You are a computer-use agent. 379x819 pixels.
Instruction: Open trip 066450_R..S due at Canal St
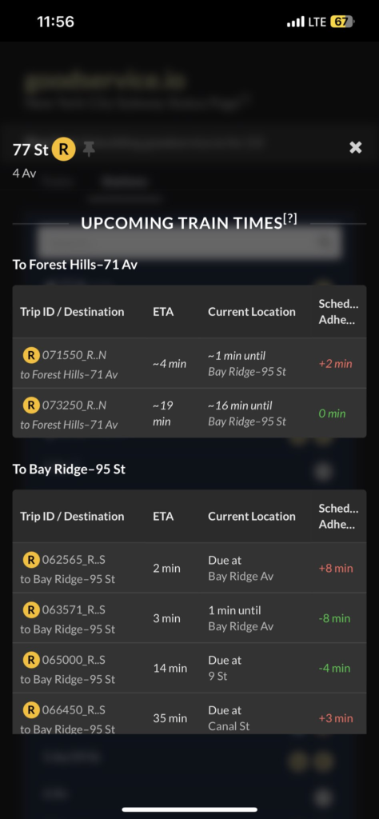[x=189, y=713]
